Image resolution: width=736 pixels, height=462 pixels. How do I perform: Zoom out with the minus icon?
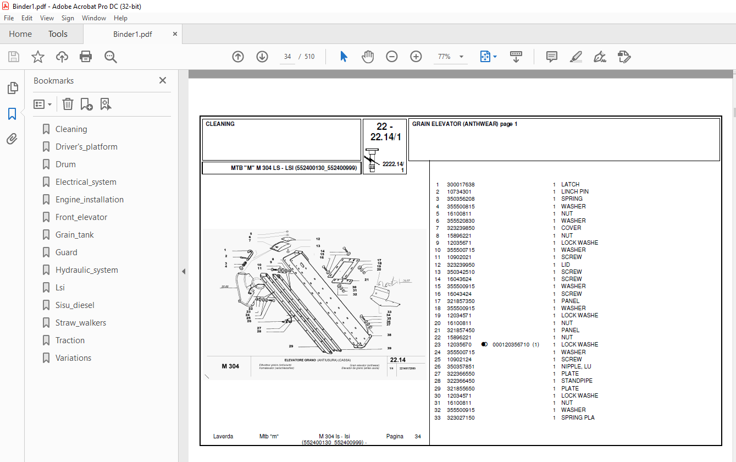(x=392, y=57)
